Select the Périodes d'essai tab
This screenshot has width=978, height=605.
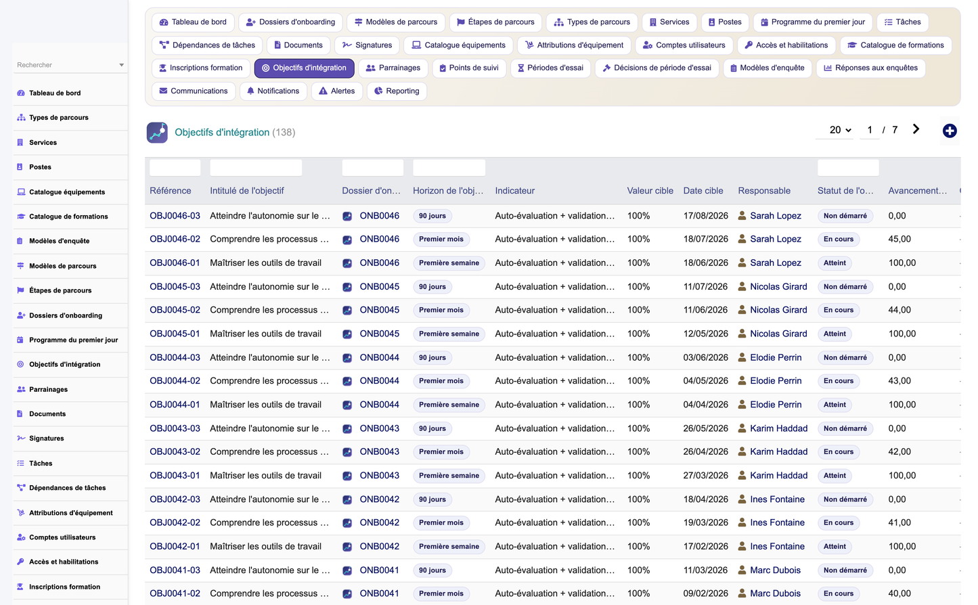[x=550, y=68]
